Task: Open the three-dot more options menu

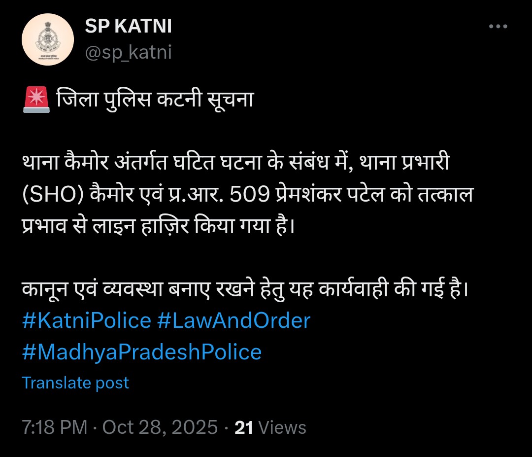Action: pos(498,27)
